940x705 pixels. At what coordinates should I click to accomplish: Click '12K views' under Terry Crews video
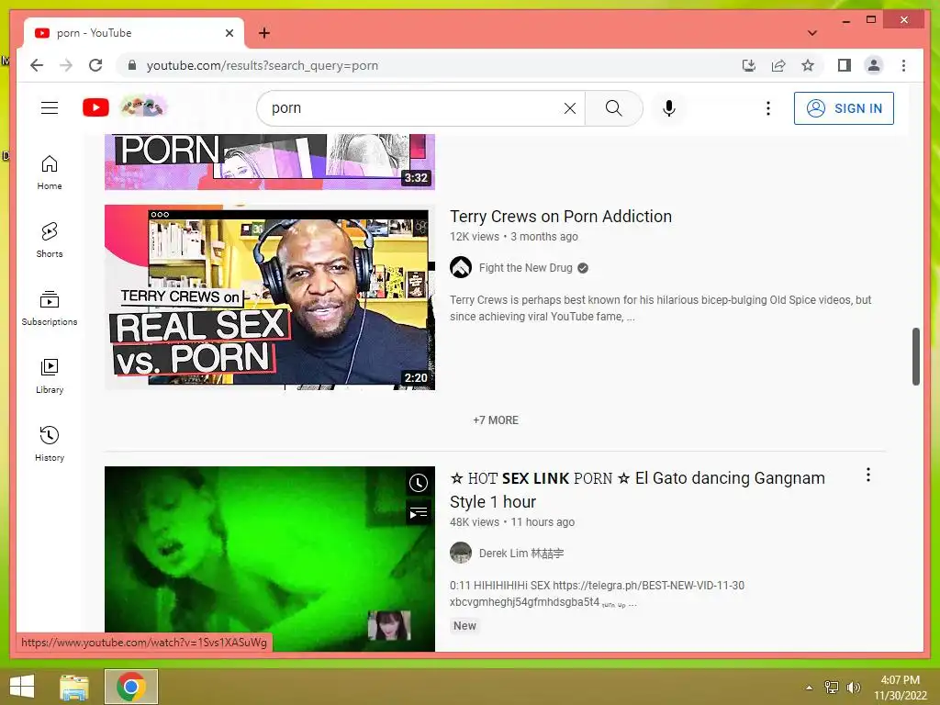(475, 237)
